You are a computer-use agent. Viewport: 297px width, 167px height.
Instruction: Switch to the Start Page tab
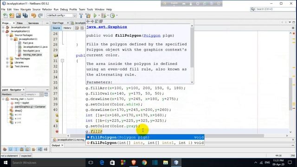pos(58,23)
